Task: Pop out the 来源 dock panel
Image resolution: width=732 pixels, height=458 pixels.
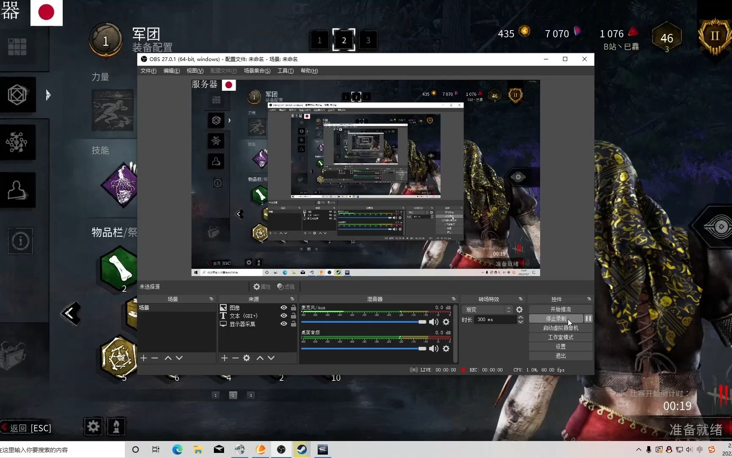Action: click(x=292, y=299)
